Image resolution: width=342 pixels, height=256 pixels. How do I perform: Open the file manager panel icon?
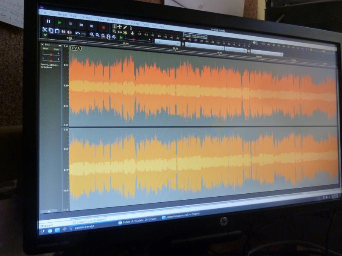pos(57,230)
